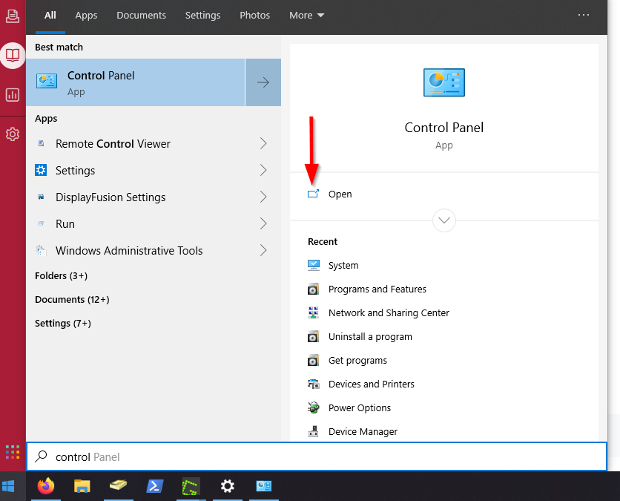Click the System monitor icon
620x501 pixels.
click(314, 265)
